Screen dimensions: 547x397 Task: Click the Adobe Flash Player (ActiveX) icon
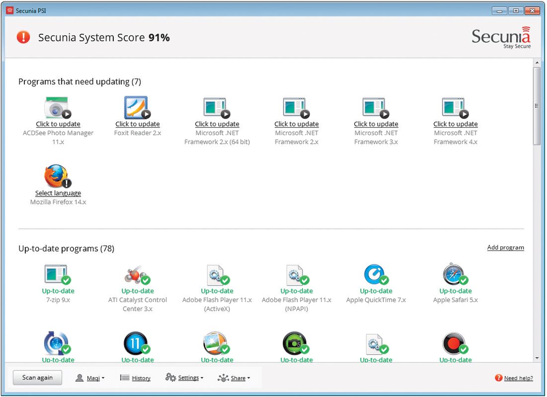tap(217, 274)
